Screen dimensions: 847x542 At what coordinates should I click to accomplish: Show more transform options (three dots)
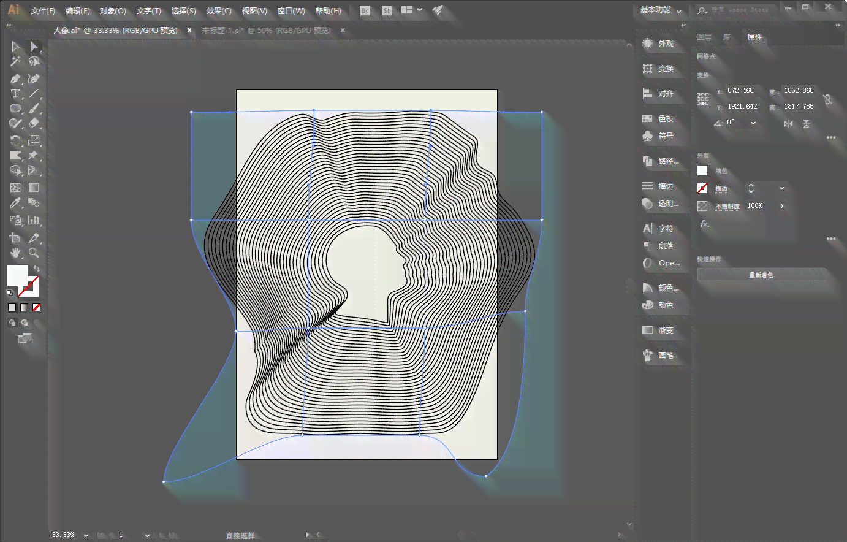click(x=831, y=137)
